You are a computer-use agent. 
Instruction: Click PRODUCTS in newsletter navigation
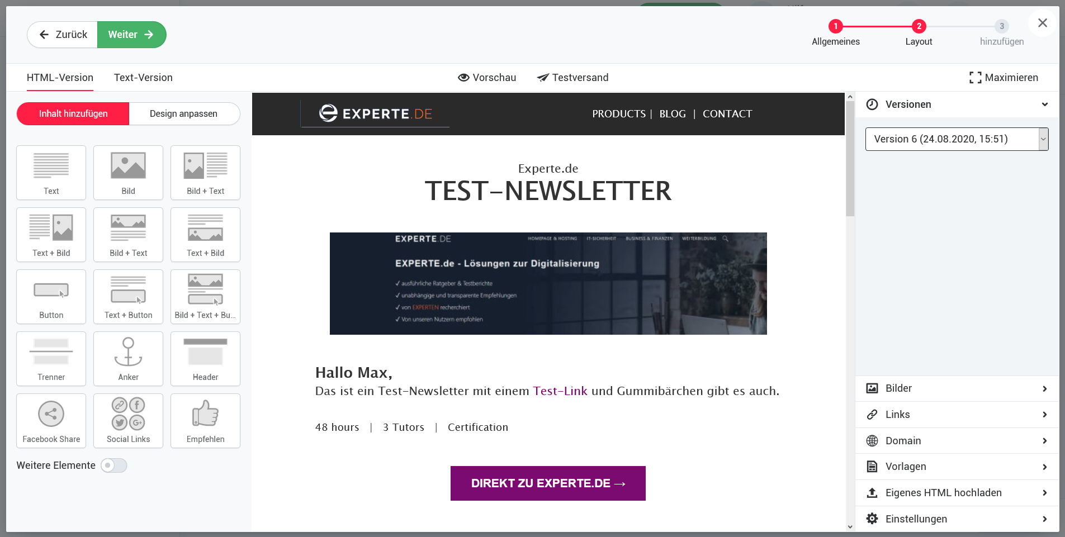click(x=619, y=114)
